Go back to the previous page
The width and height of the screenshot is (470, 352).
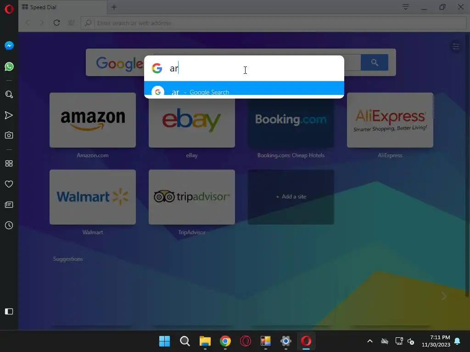pyautogui.click(x=28, y=23)
